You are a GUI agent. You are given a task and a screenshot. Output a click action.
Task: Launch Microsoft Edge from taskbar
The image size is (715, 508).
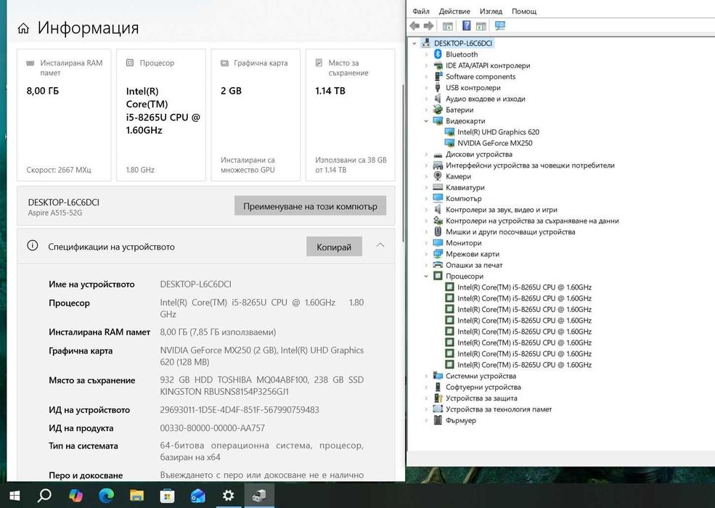click(x=106, y=495)
